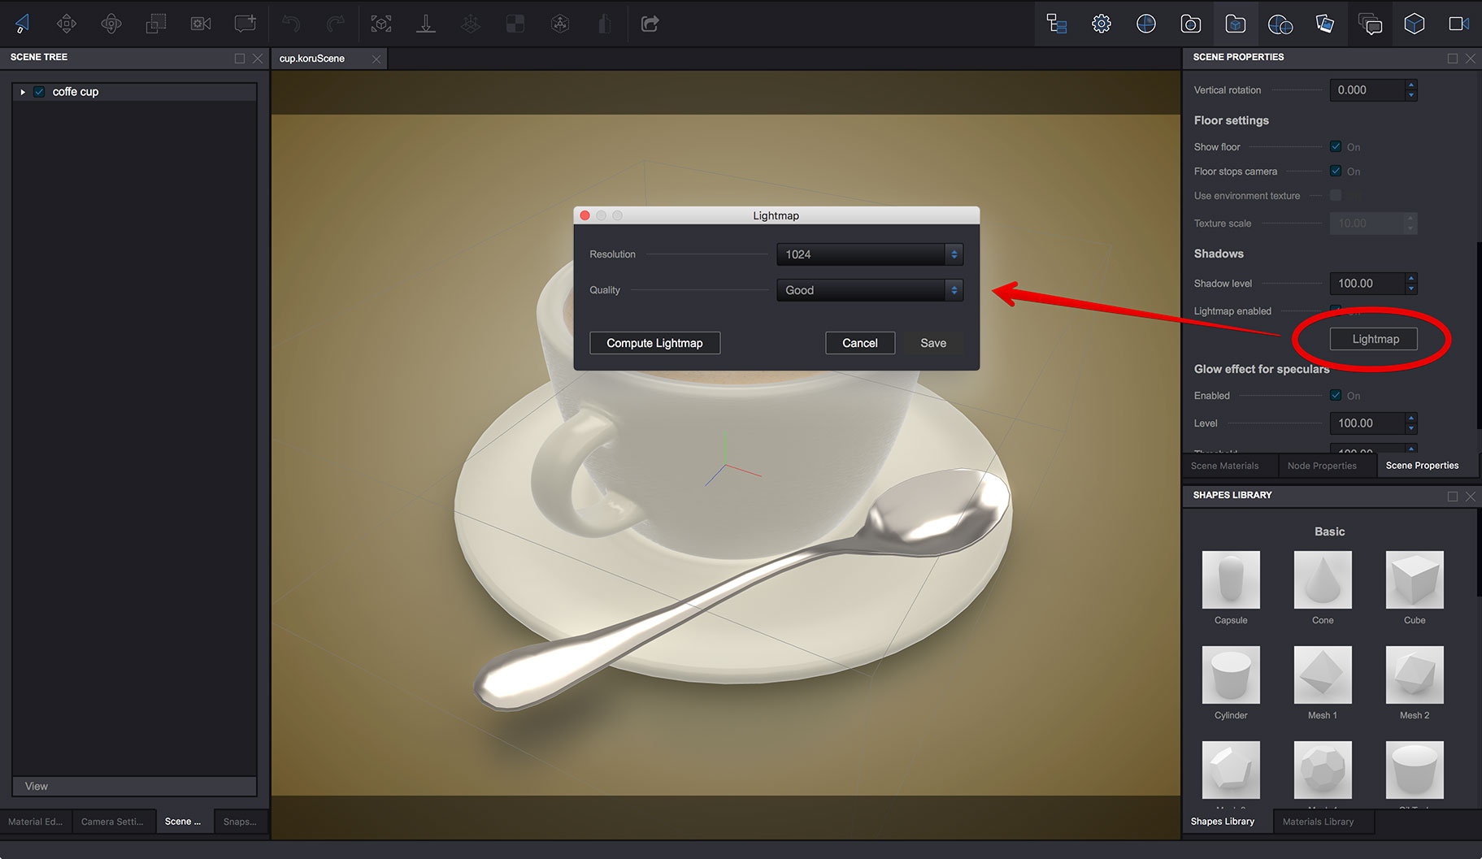Open the comments panel via speech bubble icon
The height and width of the screenshot is (859, 1482).
click(x=1370, y=23)
